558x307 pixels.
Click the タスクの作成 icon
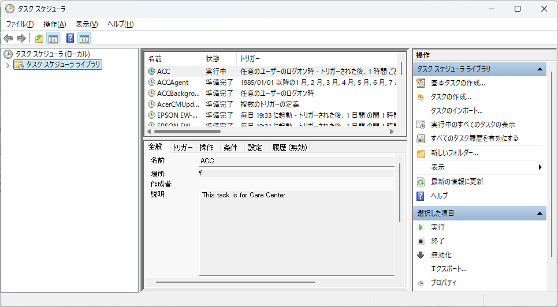[x=421, y=97]
